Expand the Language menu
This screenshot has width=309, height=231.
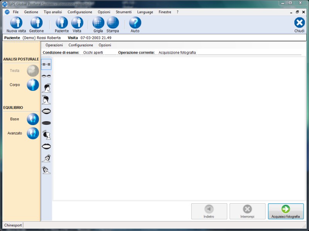pos(145,12)
